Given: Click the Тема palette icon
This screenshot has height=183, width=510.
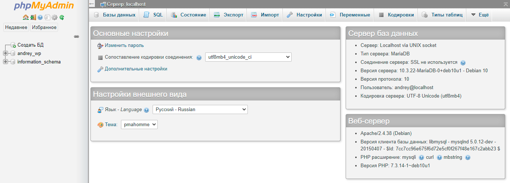Looking at the screenshot, I should tap(100, 125).
